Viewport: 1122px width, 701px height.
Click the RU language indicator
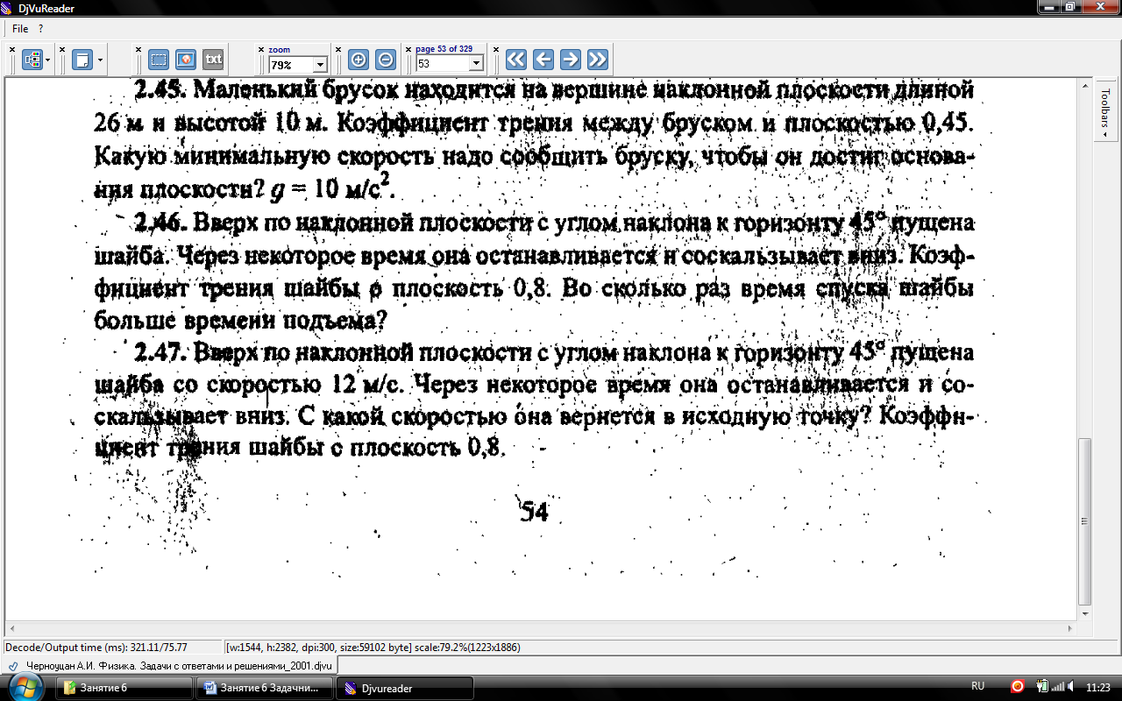click(978, 686)
